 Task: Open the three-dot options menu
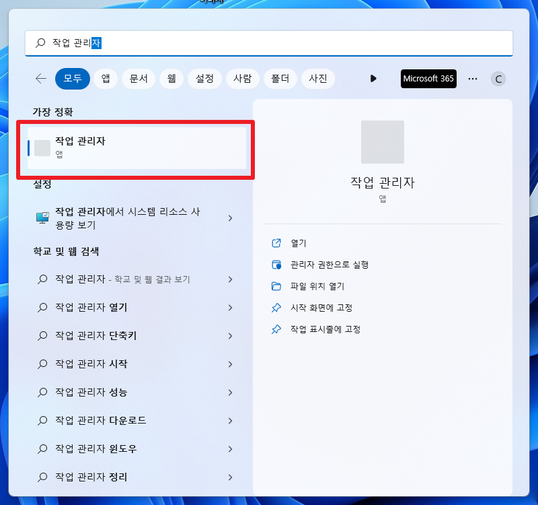(x=473, y=79)
